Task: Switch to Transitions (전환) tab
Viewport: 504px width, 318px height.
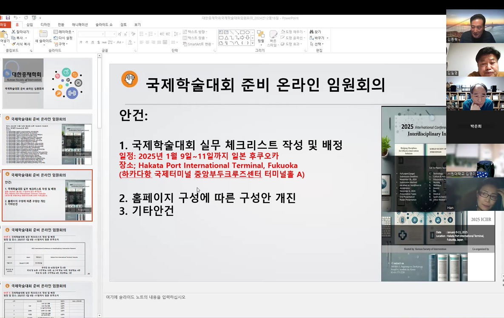Action: pyautogui.click(x=61, y=25)
